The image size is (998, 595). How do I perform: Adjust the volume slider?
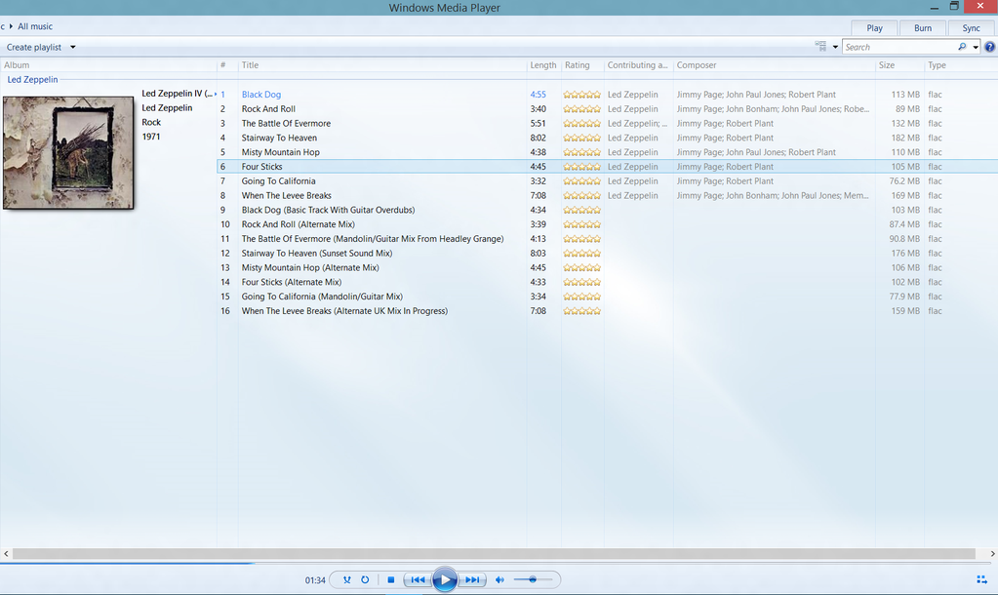[x=533, y=579]
